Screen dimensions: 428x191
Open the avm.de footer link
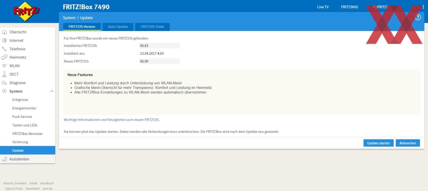coord(48,189)
